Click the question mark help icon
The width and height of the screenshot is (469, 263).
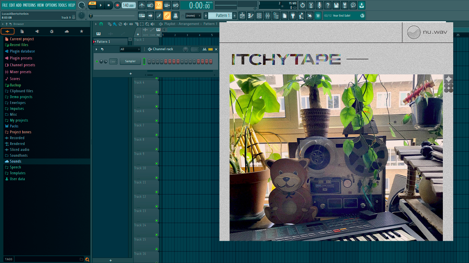tap(328, 5)
